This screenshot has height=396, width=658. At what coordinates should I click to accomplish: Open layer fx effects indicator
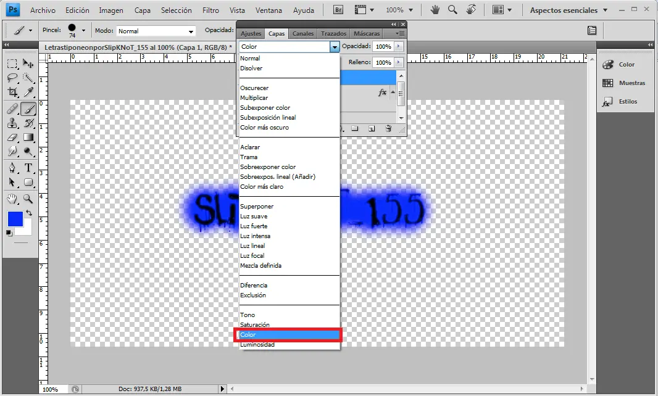point(382,93)
